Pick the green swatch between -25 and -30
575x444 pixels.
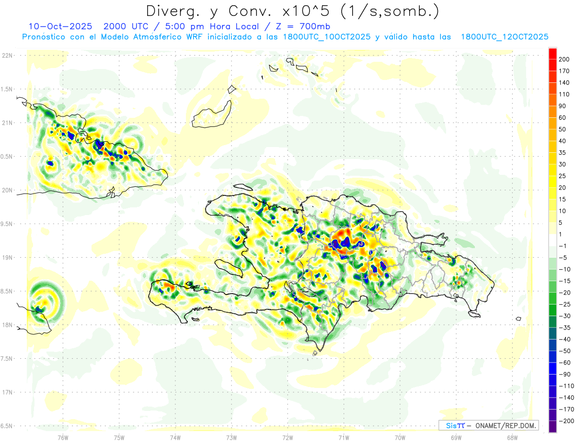pyautogui.click(x=552, y=310)
